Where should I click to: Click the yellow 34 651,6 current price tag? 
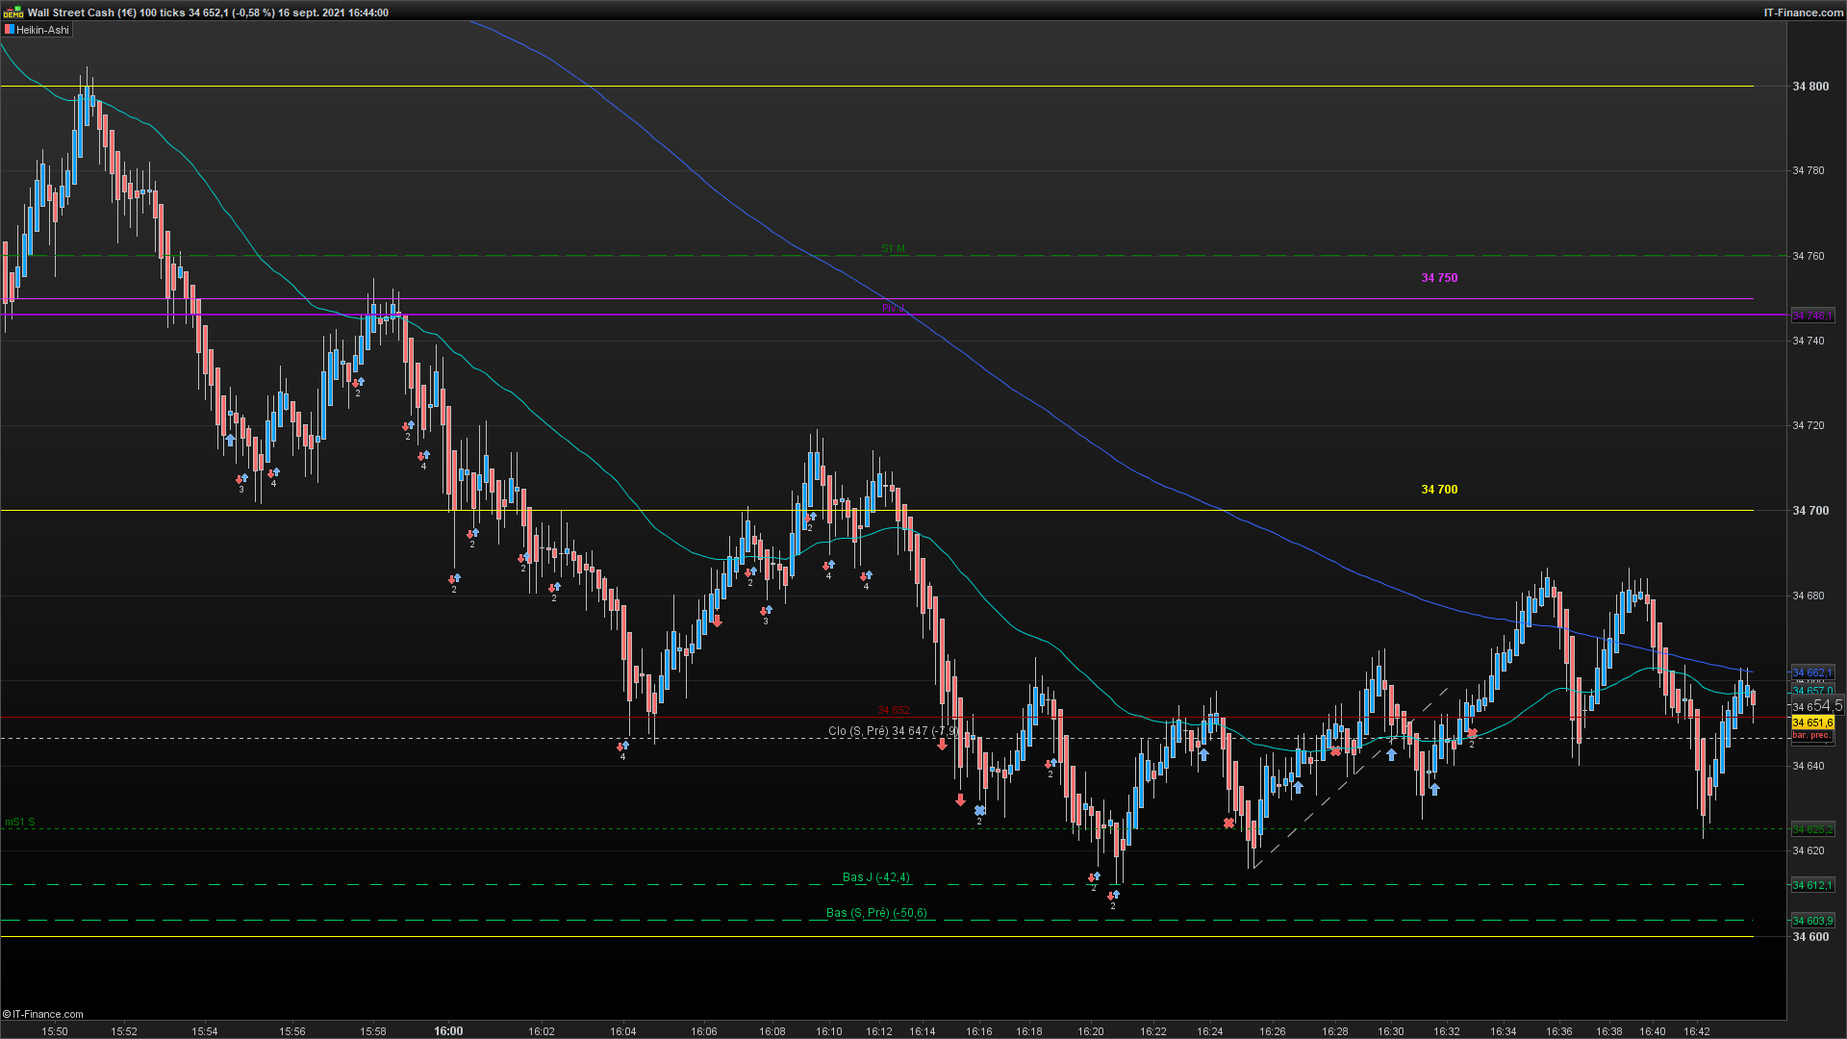coord(1812,722)
